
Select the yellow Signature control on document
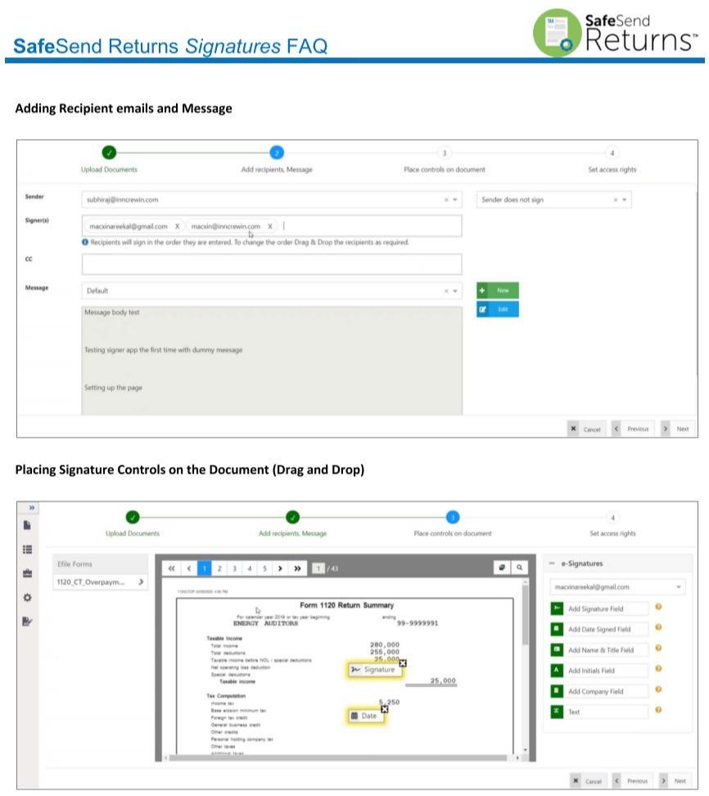tap(375, 669)
